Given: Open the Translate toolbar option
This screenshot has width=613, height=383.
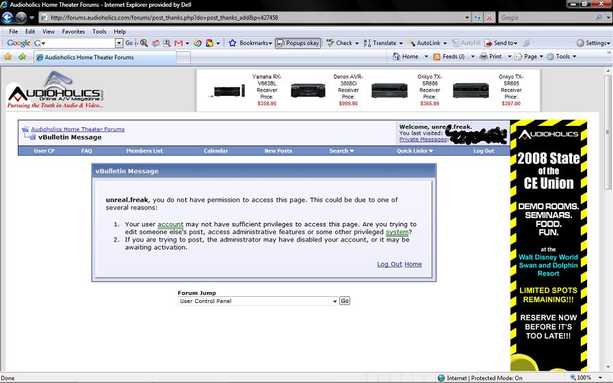Looking at the screenshot, I should tap(384, 43).
